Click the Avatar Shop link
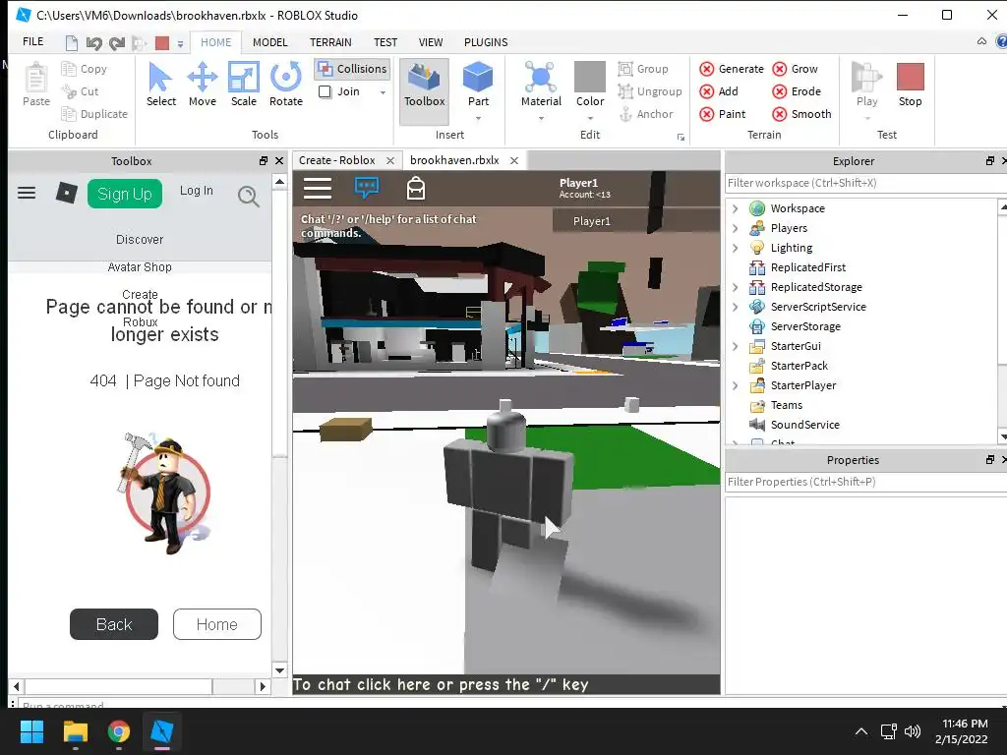 click(x=140, y=267)
